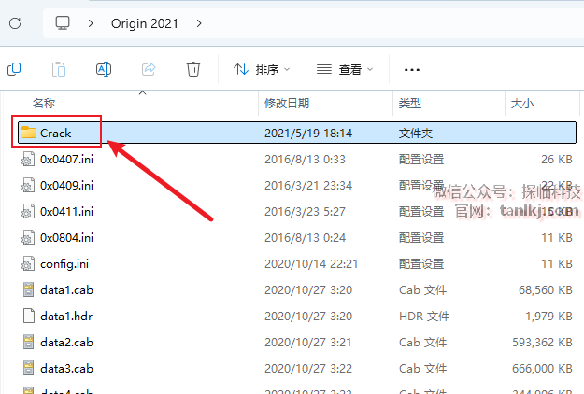Expand the chevron after the PC icon

pyautogui.click(x=91, y=24)
